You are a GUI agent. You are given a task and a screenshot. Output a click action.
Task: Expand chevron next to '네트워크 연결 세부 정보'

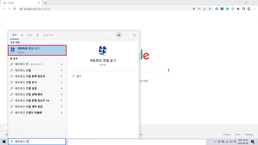(x=62, y=107)
